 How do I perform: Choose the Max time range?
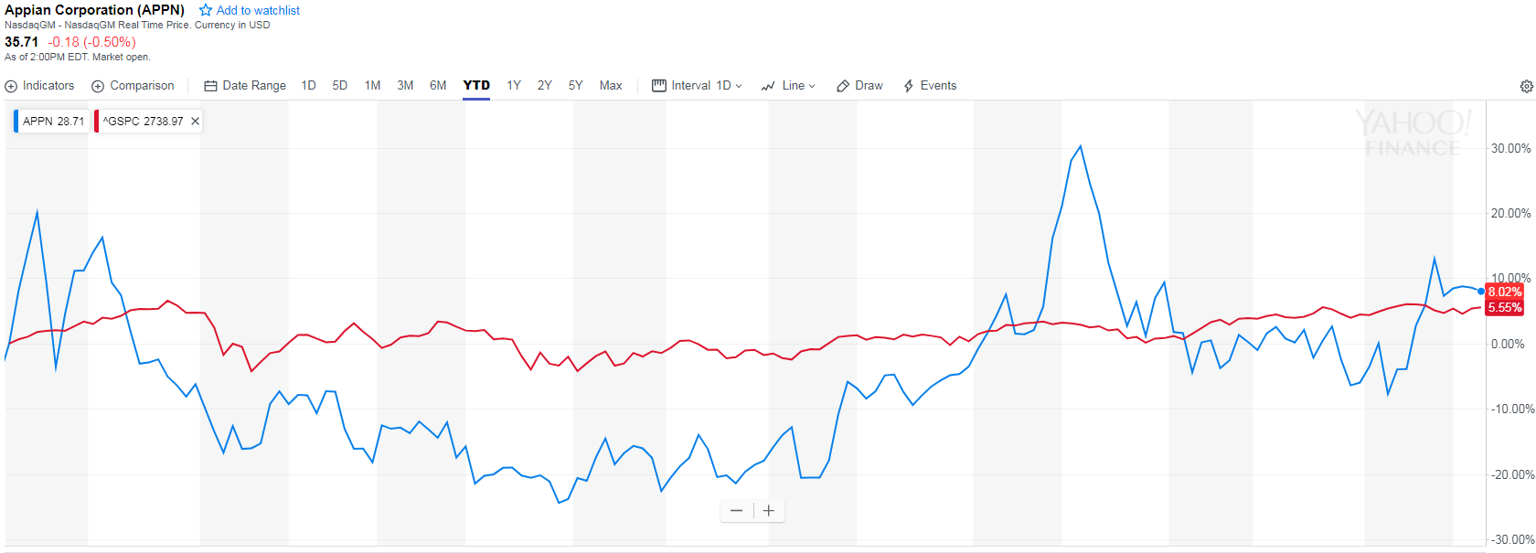tap(611, 86)
